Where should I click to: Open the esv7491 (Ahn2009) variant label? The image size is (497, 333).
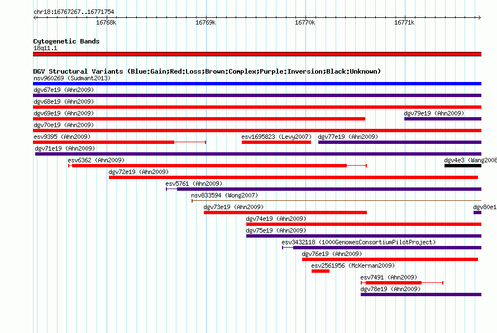(x=389, y=277)
